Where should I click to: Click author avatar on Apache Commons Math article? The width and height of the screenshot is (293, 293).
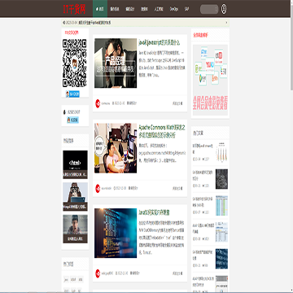(x=98, y=188)
